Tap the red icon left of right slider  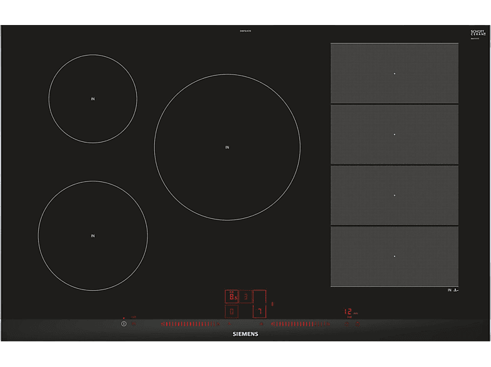[x=261, y=324]
